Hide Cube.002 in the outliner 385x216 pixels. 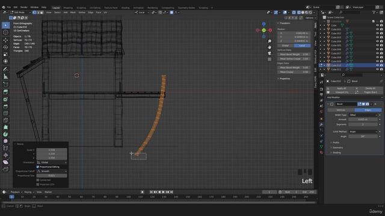click(x=377, y=34)
